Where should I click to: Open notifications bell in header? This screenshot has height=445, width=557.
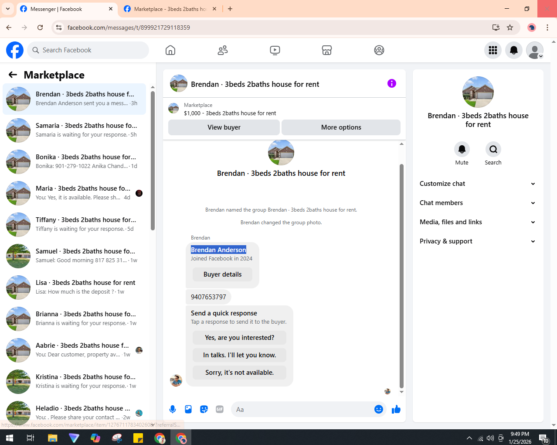514,50
